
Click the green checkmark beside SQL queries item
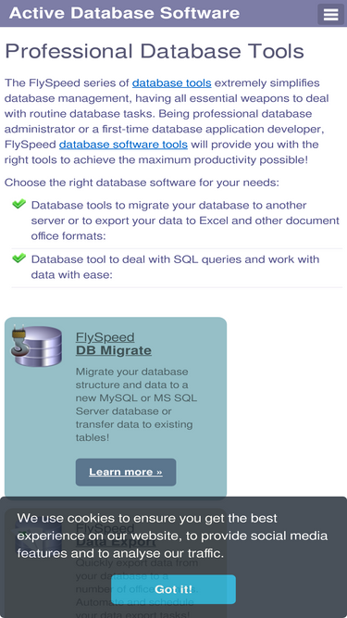(x=19, y=259)
